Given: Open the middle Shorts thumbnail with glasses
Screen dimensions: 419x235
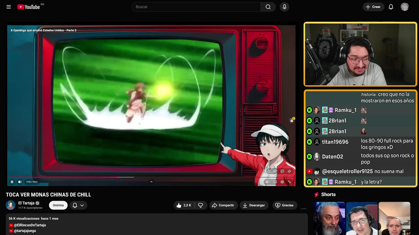Looking at the screenshot, I should [362, 218].
